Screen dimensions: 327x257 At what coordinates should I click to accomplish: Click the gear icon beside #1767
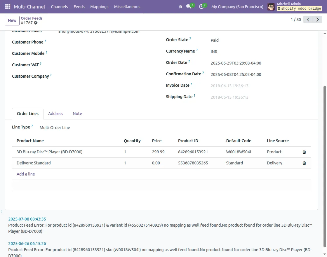click(x=36, y=23)
